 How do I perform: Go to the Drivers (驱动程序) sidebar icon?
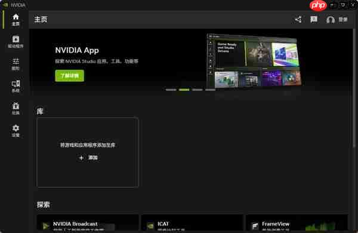click(16, 42)
